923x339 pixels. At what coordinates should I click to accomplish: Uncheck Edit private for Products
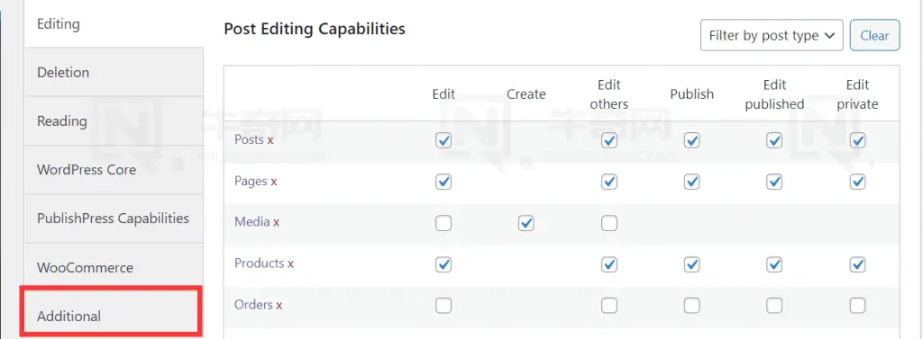coord(858,264)
